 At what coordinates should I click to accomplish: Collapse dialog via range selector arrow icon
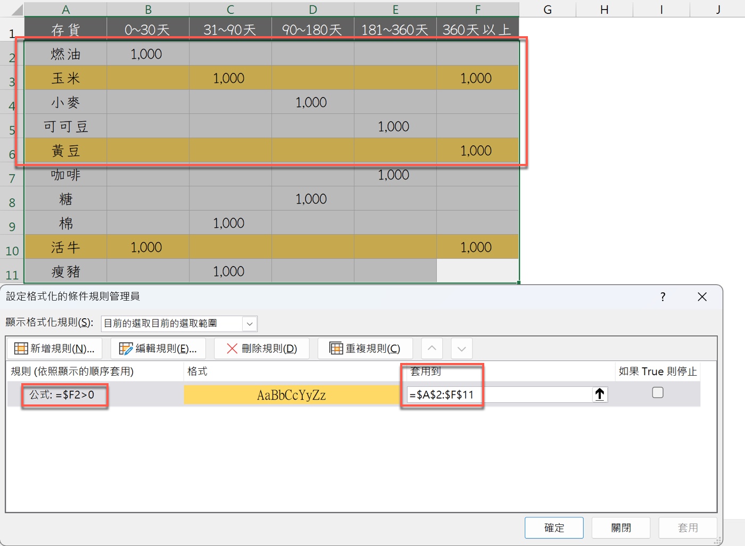point(600,394)
